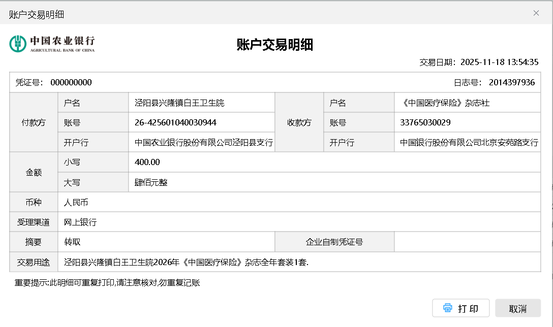Click the voucher number 000000000

pos(71,83)
